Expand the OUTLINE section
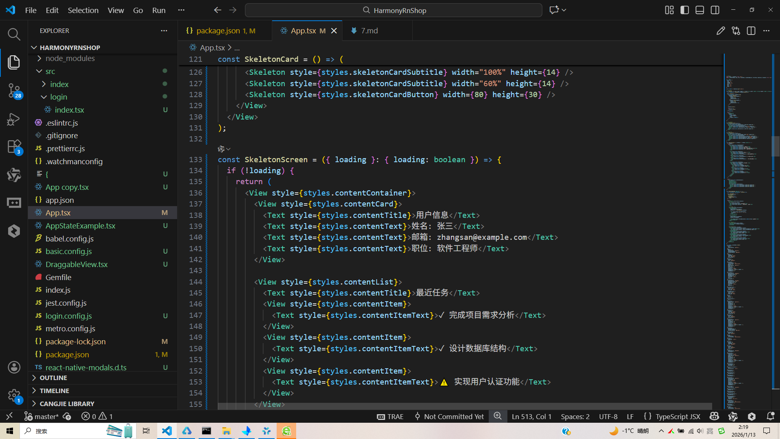 (x=53, y=378)
